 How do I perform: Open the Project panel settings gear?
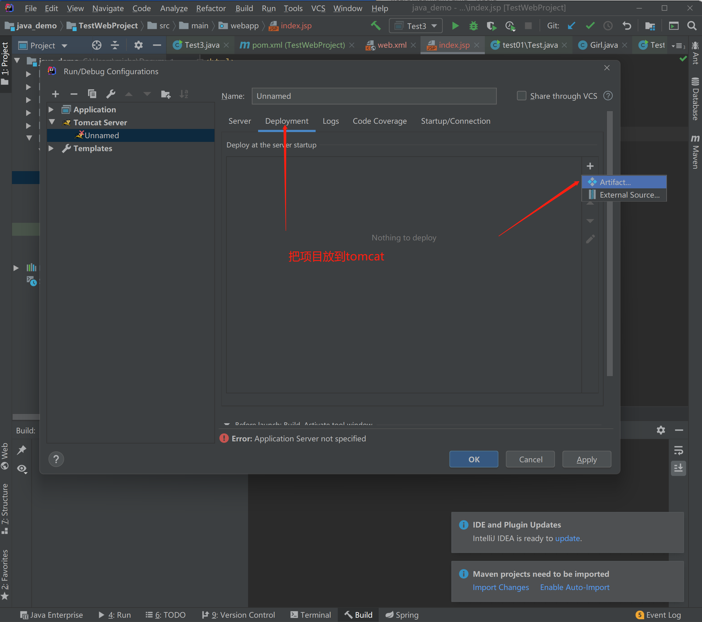[x=138, y=45]
